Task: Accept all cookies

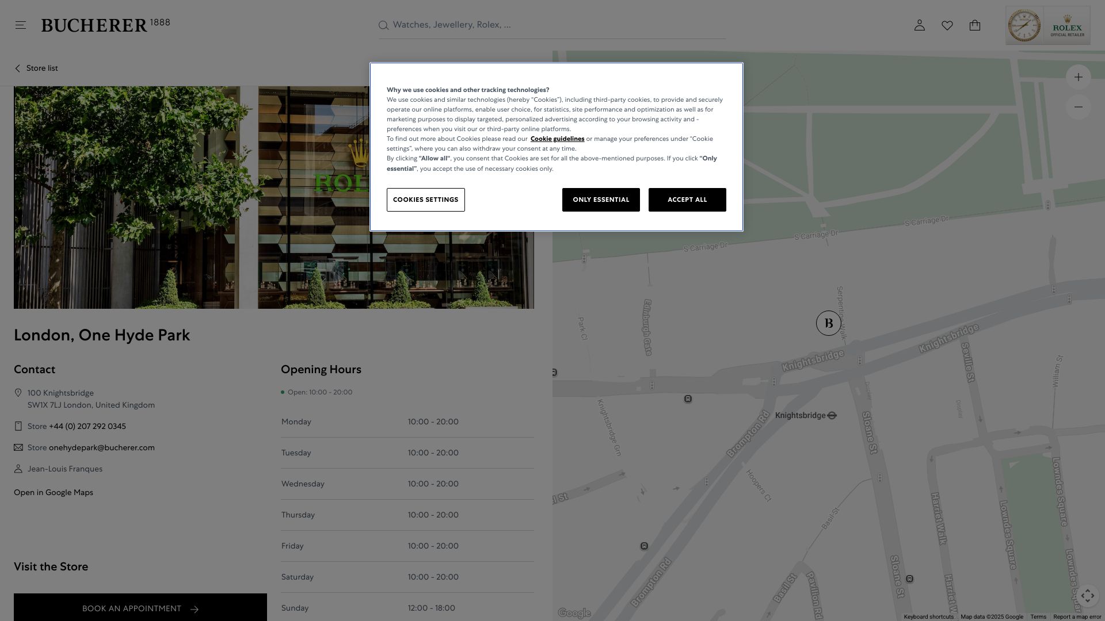Action: tap(687, 200)
